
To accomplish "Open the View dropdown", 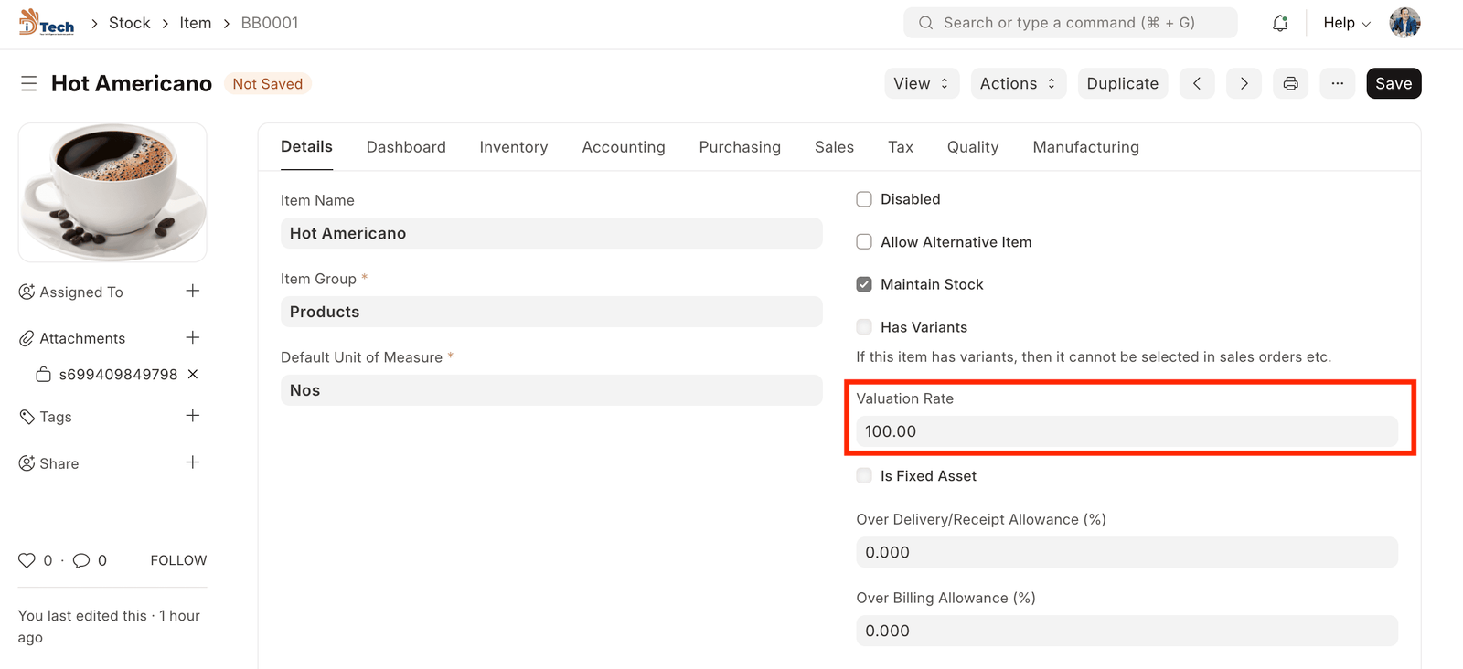I will (922, 83).
